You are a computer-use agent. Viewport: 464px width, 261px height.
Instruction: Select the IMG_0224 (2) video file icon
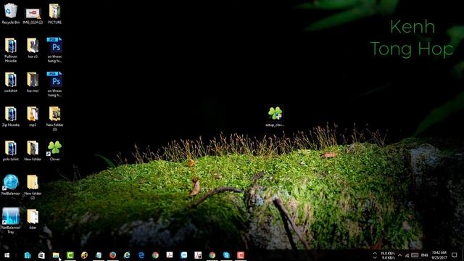click(x=33, y=15)
